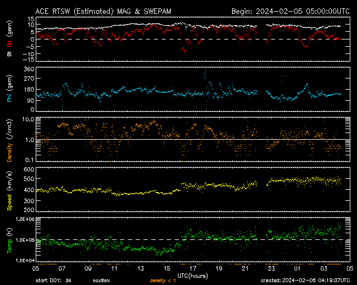Viewport: 357px width, 285px height.
Task: Click the Speed (km/s) axis label
Action: (8, 189)
